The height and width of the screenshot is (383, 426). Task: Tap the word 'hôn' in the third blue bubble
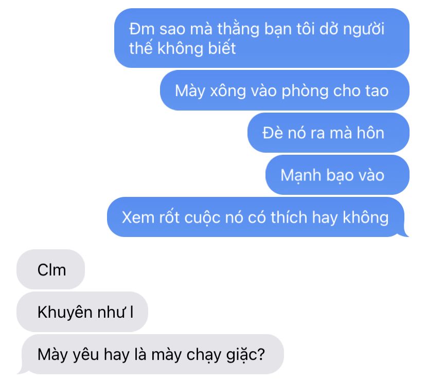point(370,133)
